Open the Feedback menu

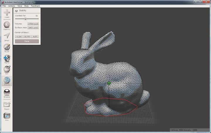tap(35, 6)
